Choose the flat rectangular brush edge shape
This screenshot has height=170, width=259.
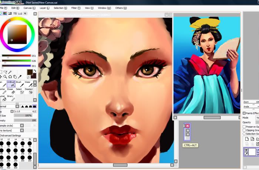(x=34, y=107)
